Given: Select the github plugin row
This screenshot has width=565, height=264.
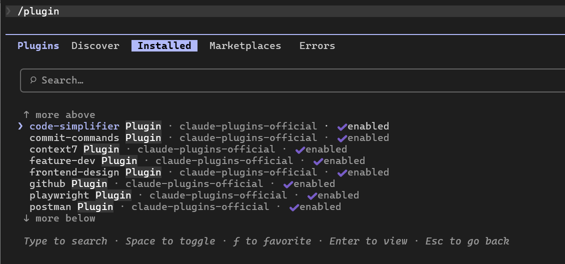Looking at the screenshot, I should tap(182, 183).
